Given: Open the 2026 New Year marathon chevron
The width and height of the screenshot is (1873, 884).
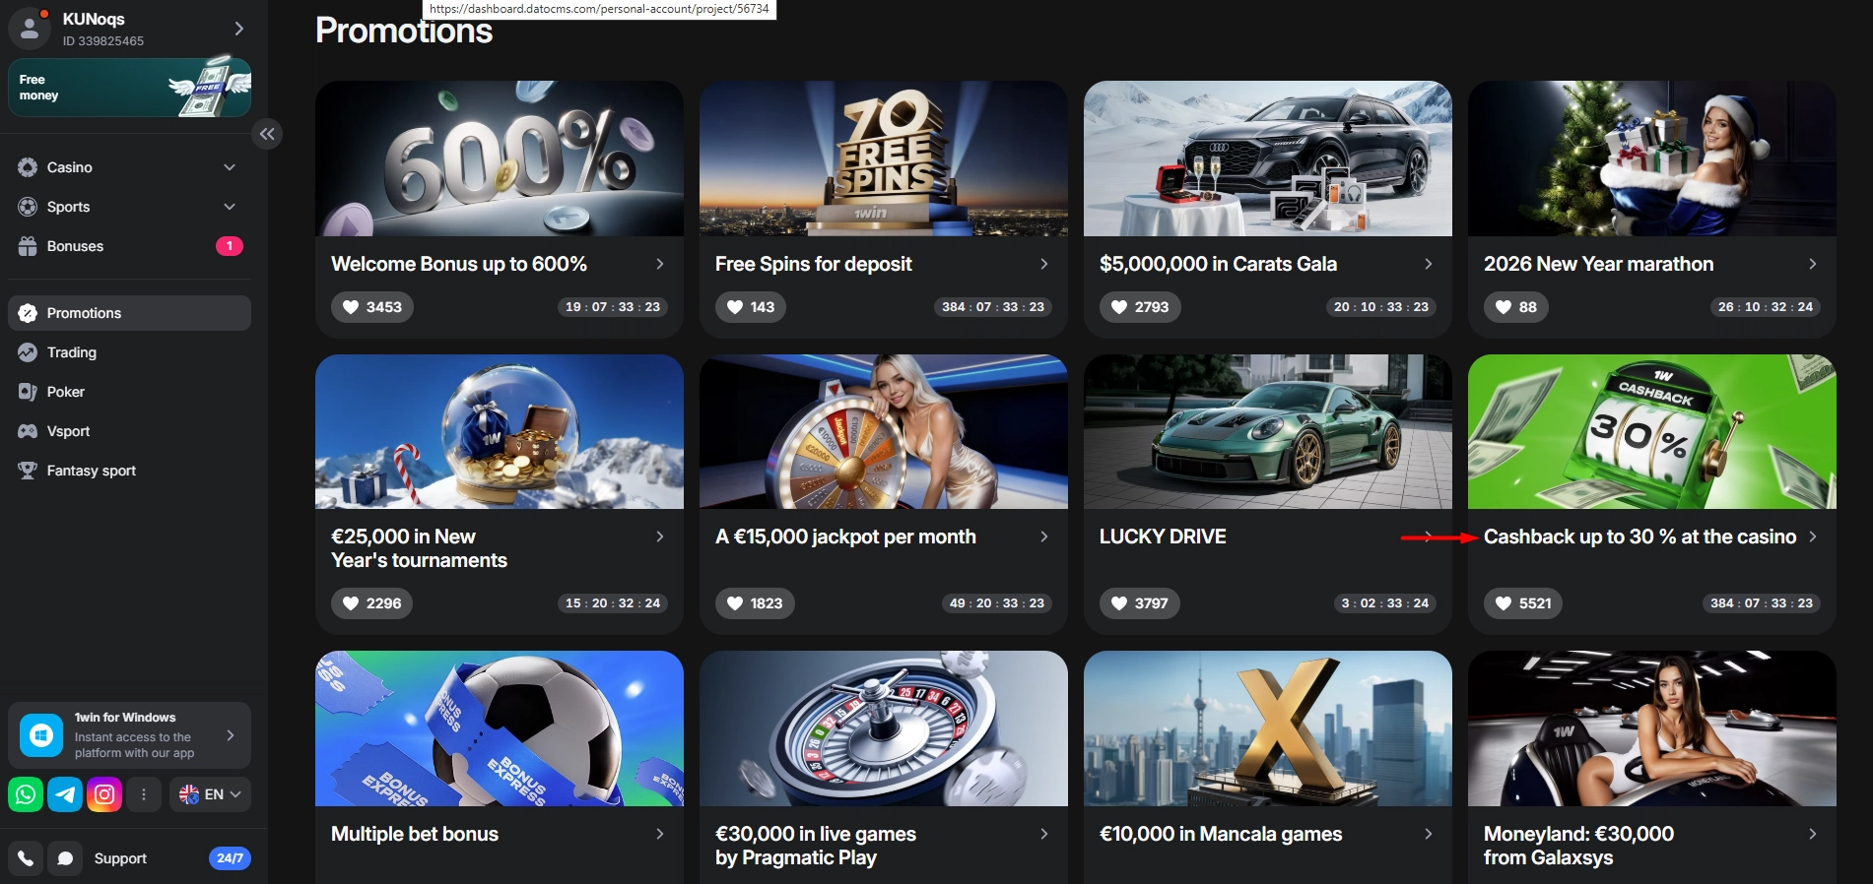Looking at the screenshot, I should [1813, 264].
